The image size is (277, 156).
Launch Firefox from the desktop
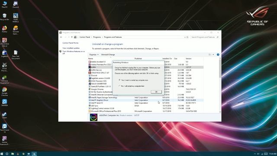[x=5, y=29]
